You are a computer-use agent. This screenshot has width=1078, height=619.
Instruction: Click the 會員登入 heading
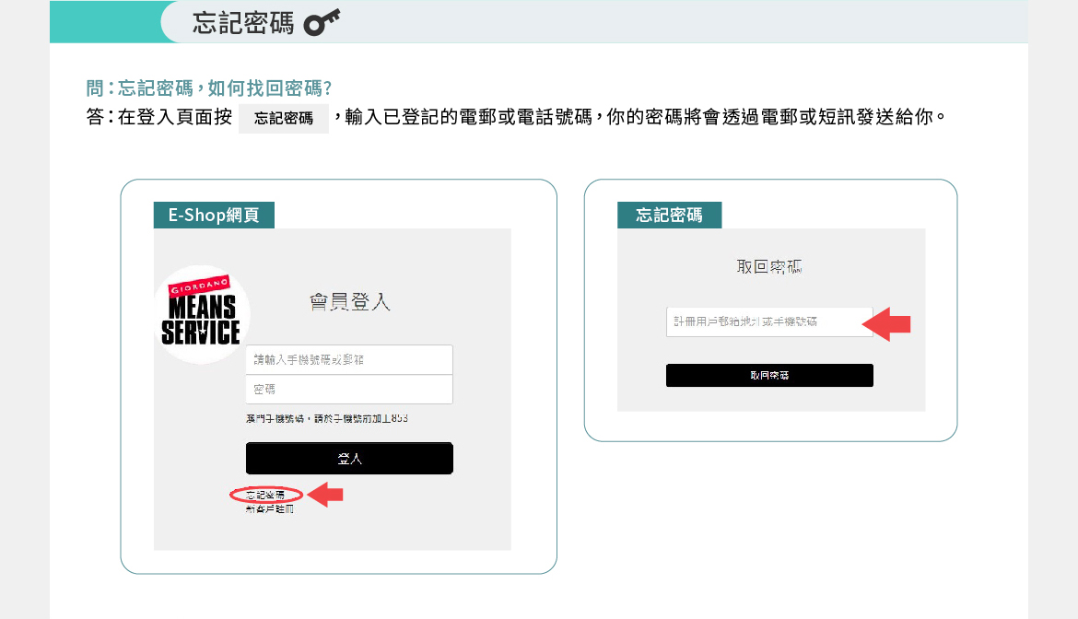pos(349,302)
